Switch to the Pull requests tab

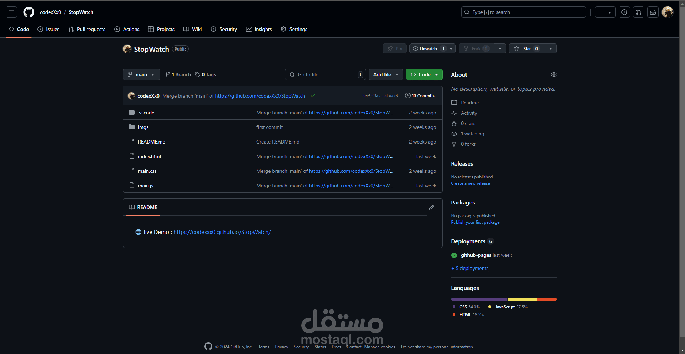(x=87, y=29)
